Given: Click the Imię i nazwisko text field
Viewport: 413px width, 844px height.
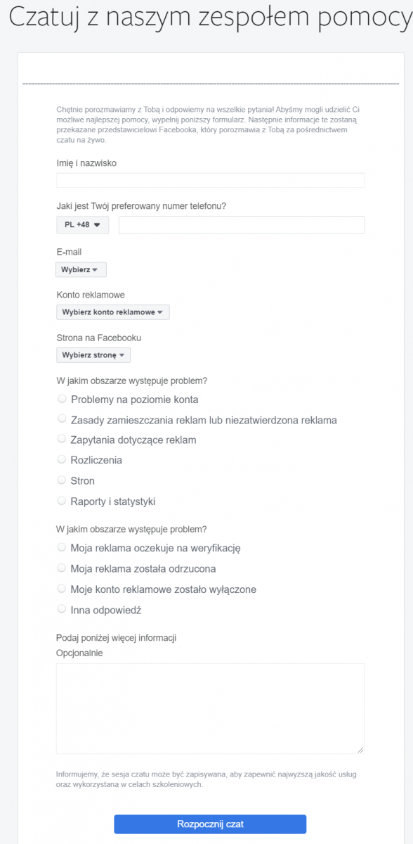Looking at the screenshot, I should [x=210, y=180].
